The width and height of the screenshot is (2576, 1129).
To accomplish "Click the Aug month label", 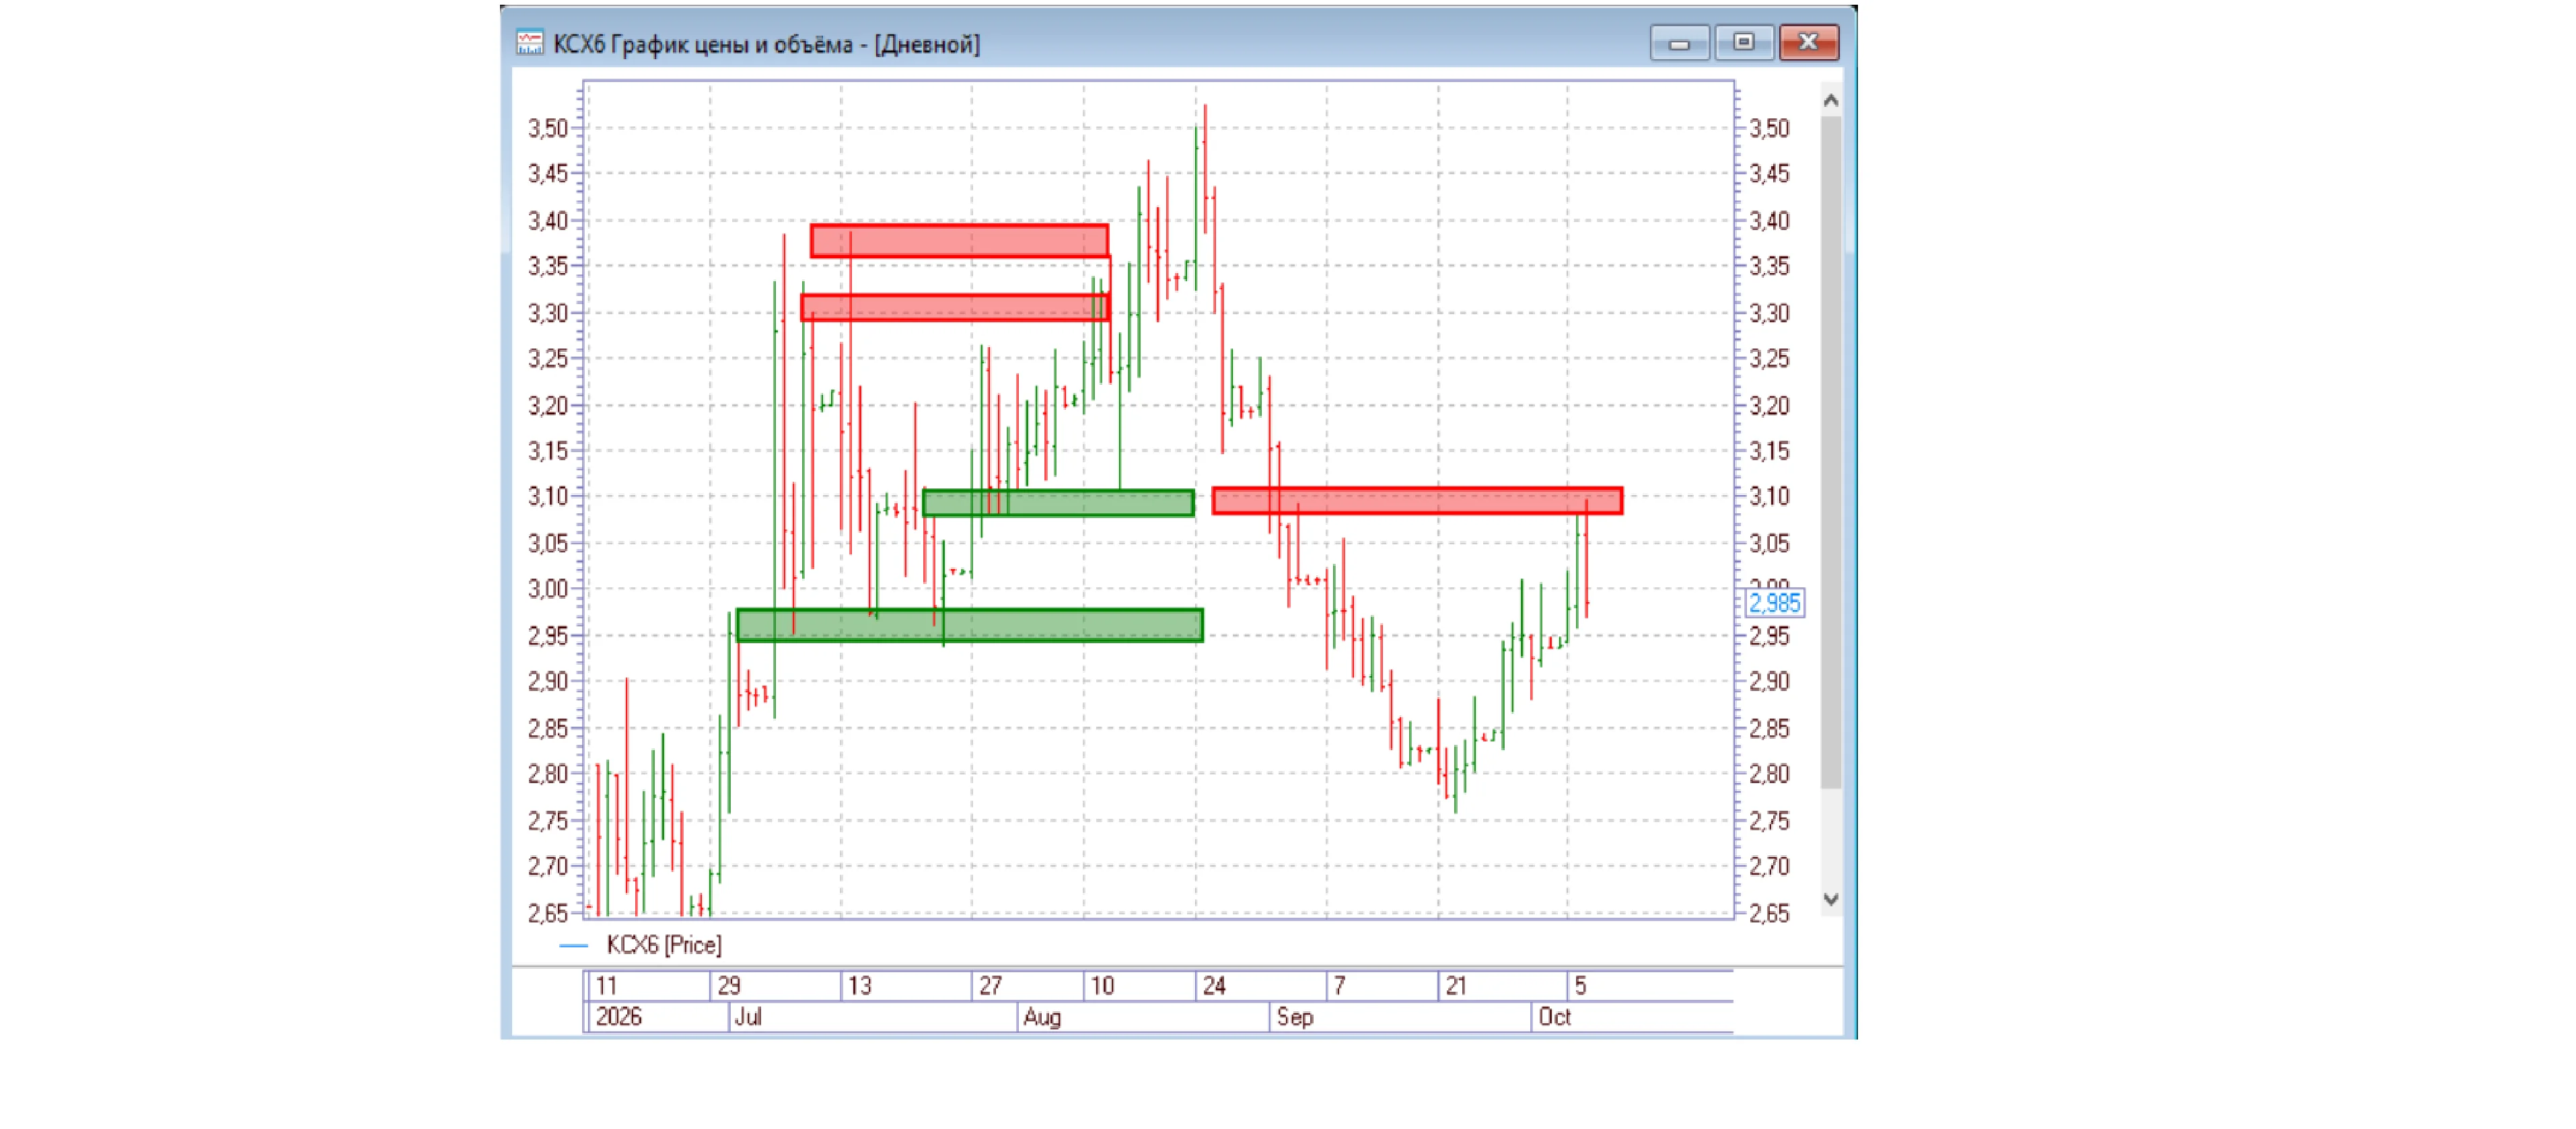I will [x=1042, y=1017].
